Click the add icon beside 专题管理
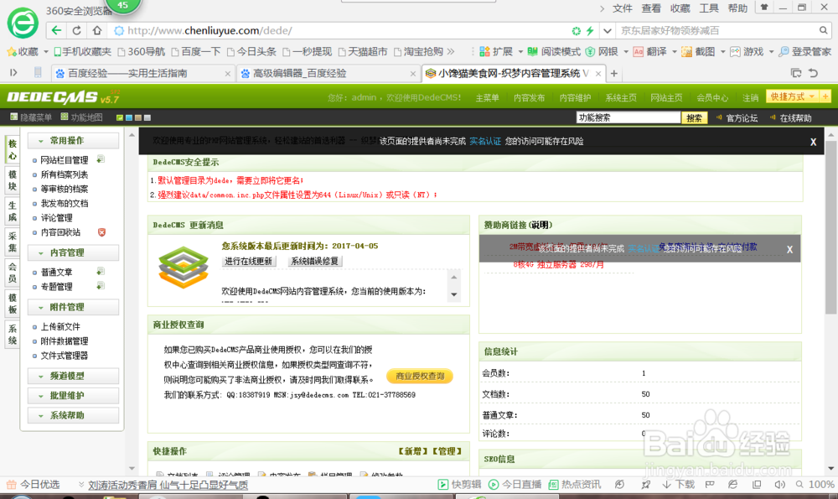Image resolution: width=838 pixels, height=499 pixels. 101,286
